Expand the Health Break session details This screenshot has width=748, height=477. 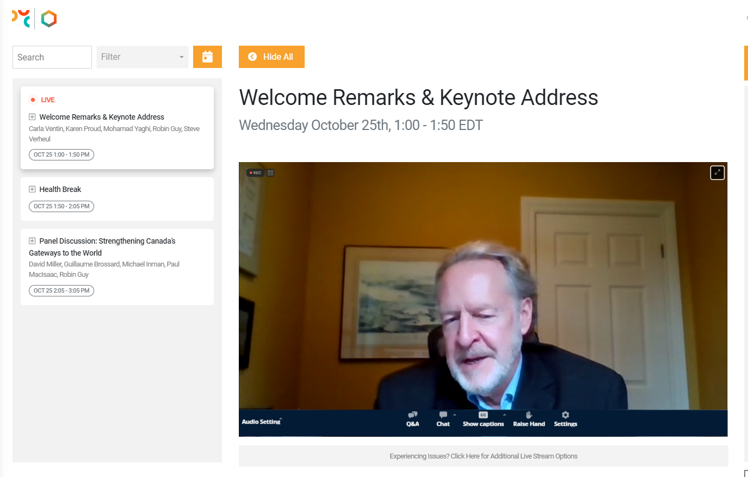click(32, 189)
